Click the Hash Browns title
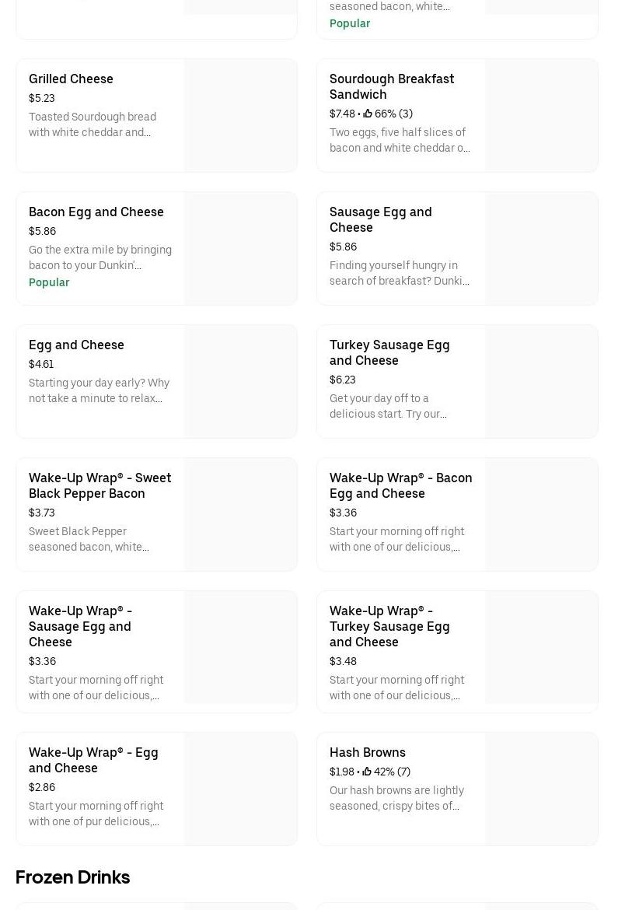Viewport: 625px width, 910px height. [367, 753]
